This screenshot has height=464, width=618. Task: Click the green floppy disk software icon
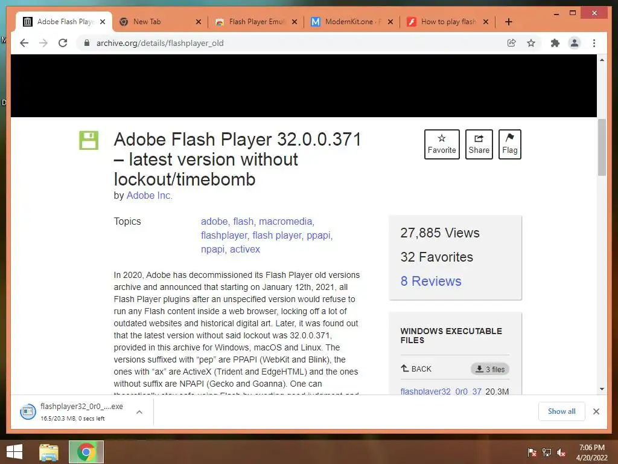pyautogui.click(x=89, y=140)
